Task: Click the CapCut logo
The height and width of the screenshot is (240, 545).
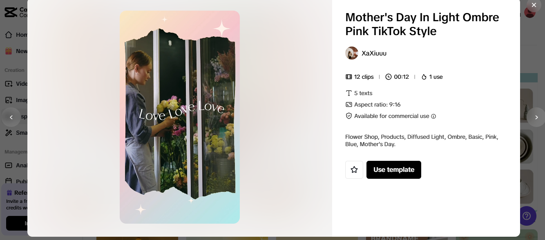Action: click(11, 12)
